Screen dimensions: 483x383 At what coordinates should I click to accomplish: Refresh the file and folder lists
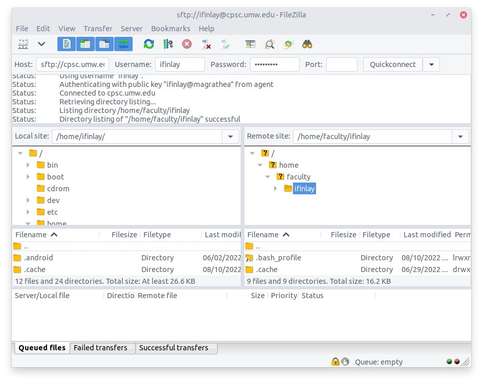click(x=149, y=44)
